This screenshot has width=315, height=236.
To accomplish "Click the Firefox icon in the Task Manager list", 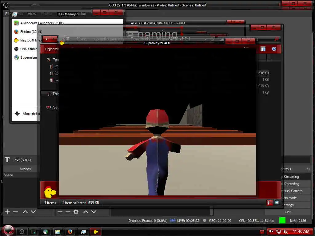I will (16, 32).
